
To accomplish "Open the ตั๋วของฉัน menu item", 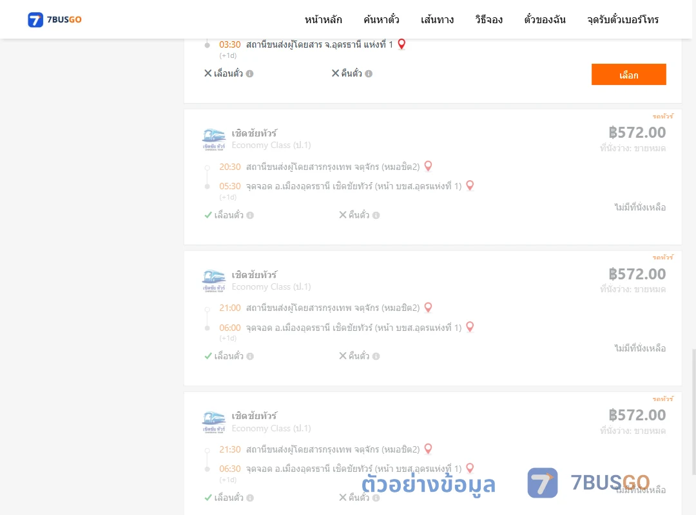I will coord(545,19).
